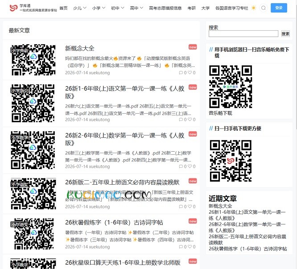Open the search magnifier icon in header
The image size is (297, 269).
(263, 8)
